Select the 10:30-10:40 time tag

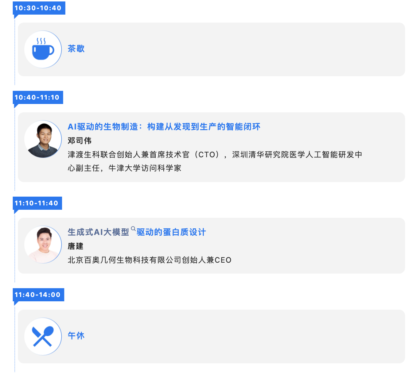click(x=38, y=8)
